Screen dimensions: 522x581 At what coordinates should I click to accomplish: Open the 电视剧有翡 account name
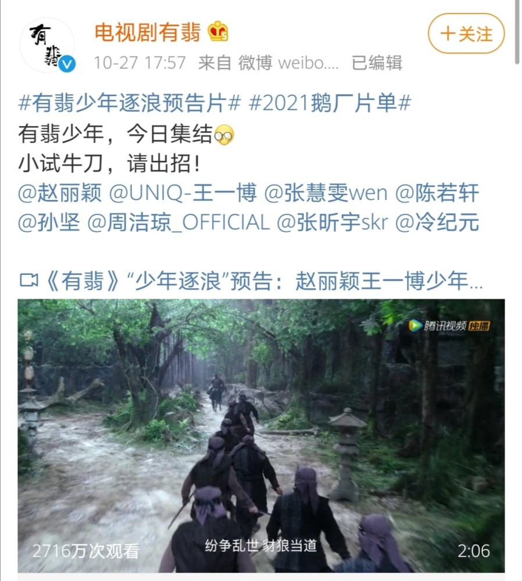148,32
